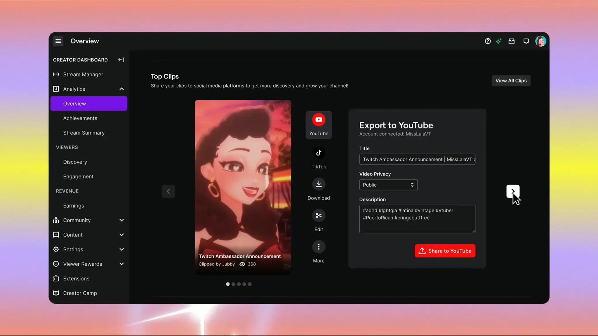Go to Achievements sidebar item
598x336 pixels.
[80, 118]
